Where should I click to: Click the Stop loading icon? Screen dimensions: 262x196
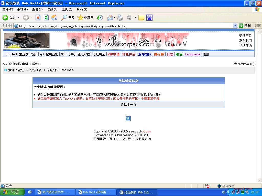tap(38, 18)
